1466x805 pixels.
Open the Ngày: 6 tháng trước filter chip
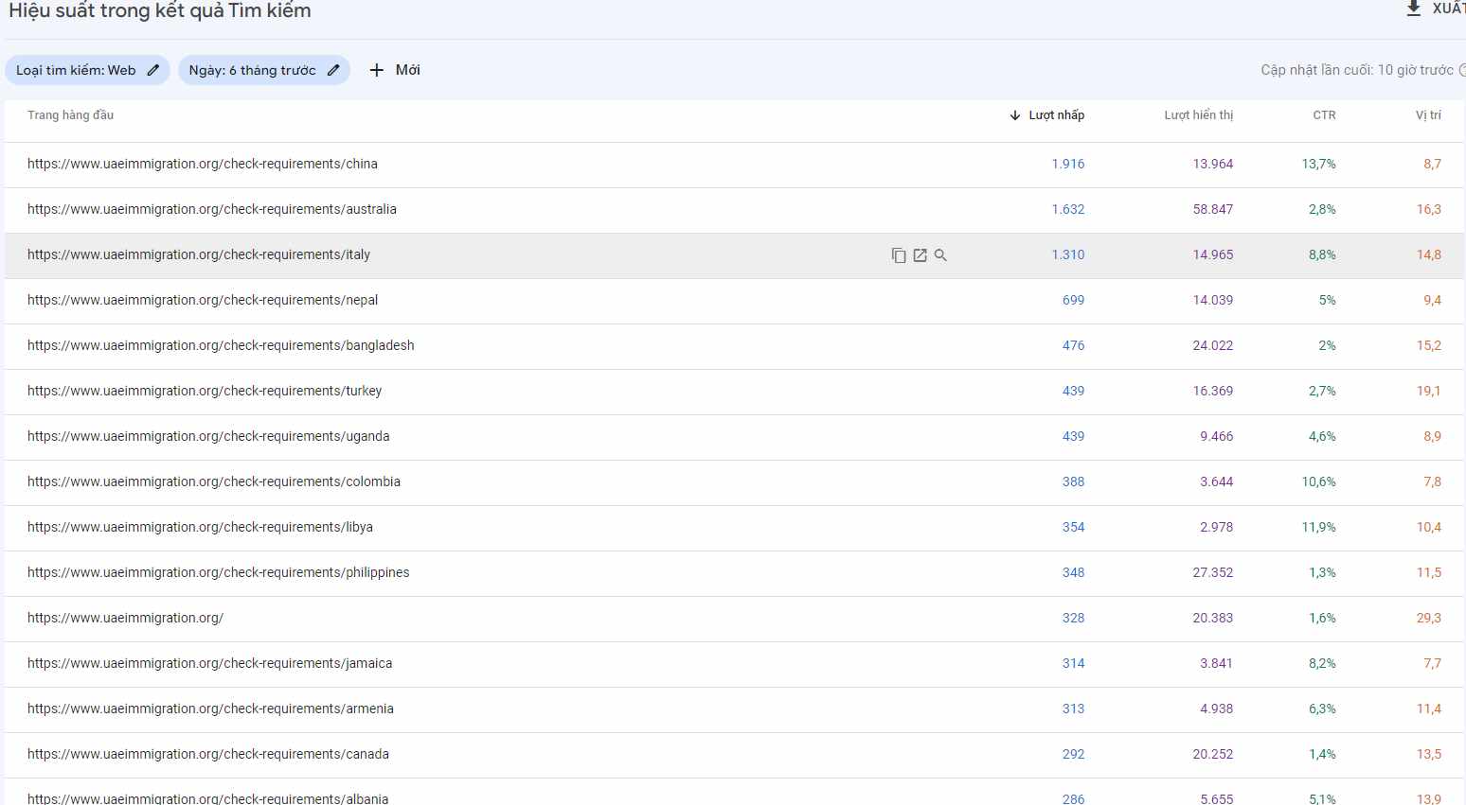[x=264, y=70]
